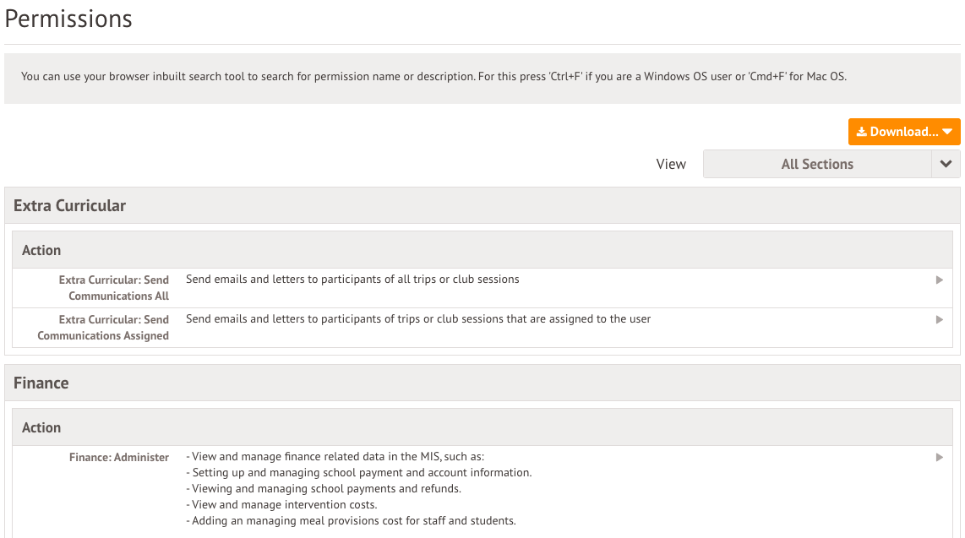Select Extra Curricular: Send Communications Assigned label

tap(103, 328)
